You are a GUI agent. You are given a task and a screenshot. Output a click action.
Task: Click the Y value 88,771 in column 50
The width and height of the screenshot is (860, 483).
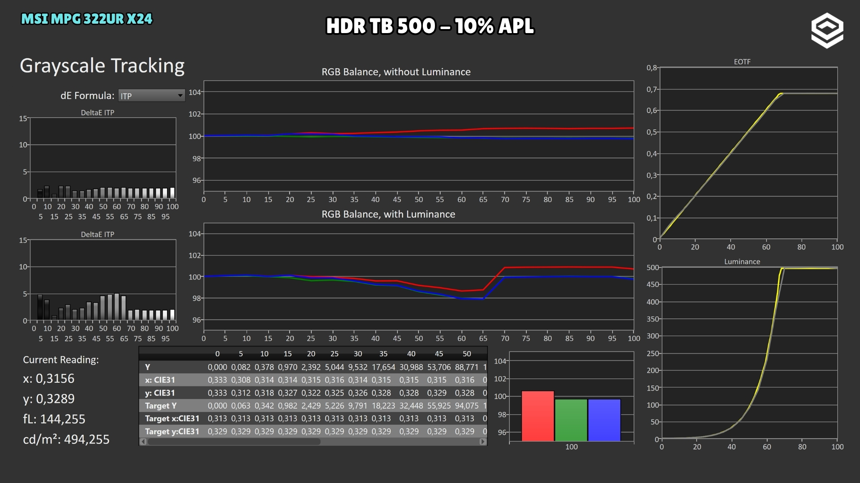(x=467, y=367)
